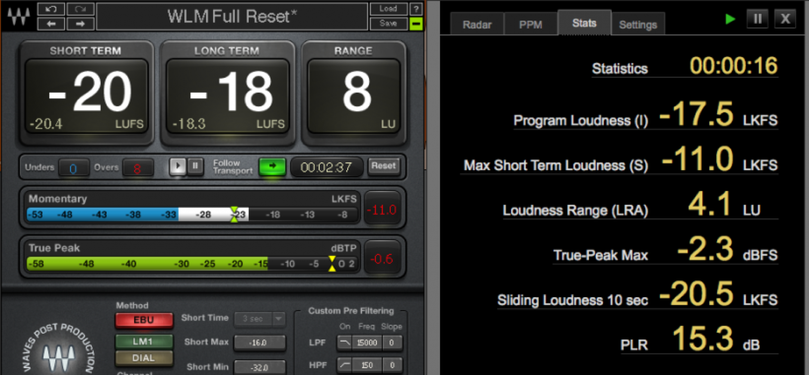Click the Max Short Term Loudness -11.0 value
809x375 pixels.
[697, 158]
